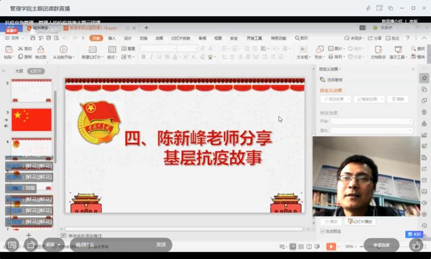431x259 pixels.
Task: Open Document Assistant (文档助手)
Action: click(x=378, y=52)
